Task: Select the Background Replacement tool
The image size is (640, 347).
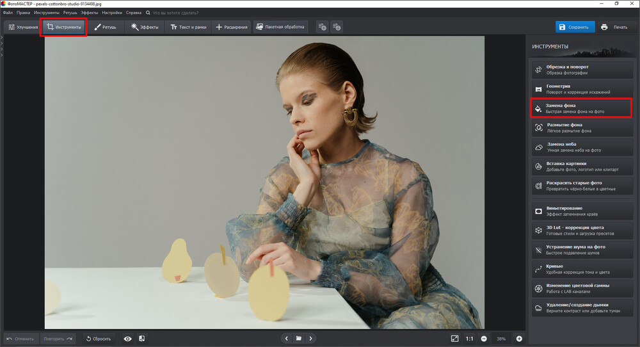Action: [581, 108]
